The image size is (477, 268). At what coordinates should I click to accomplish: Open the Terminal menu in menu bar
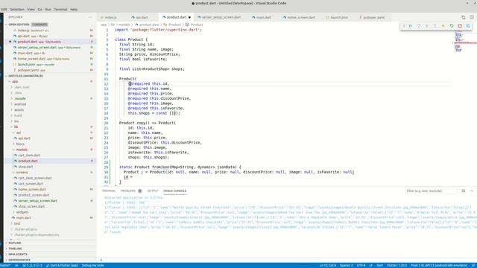click(x=60, y=10)
